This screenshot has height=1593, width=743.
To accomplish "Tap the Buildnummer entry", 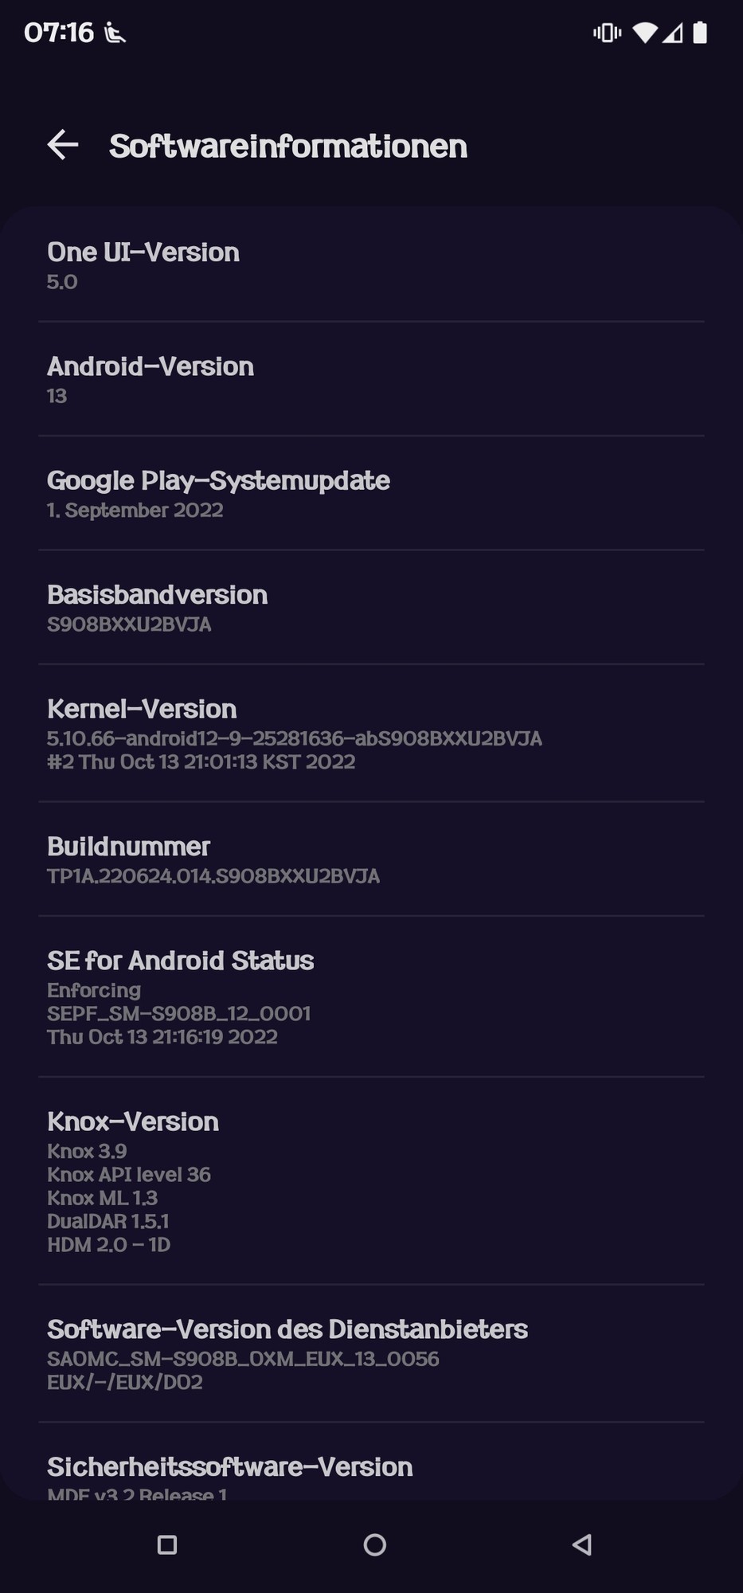I will (371, 859).
